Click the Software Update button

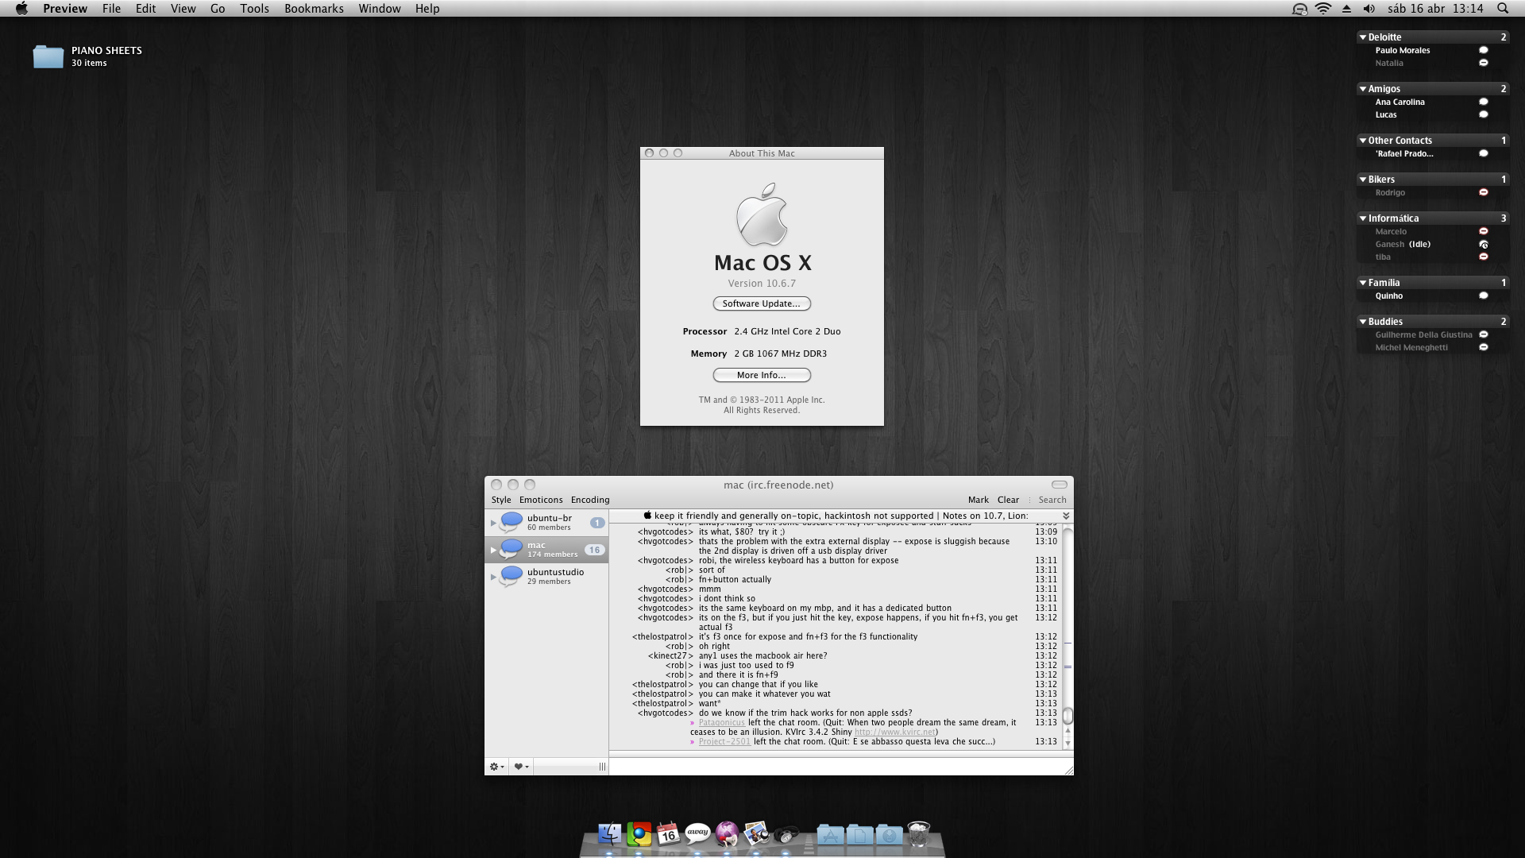[x=762, y=303]
